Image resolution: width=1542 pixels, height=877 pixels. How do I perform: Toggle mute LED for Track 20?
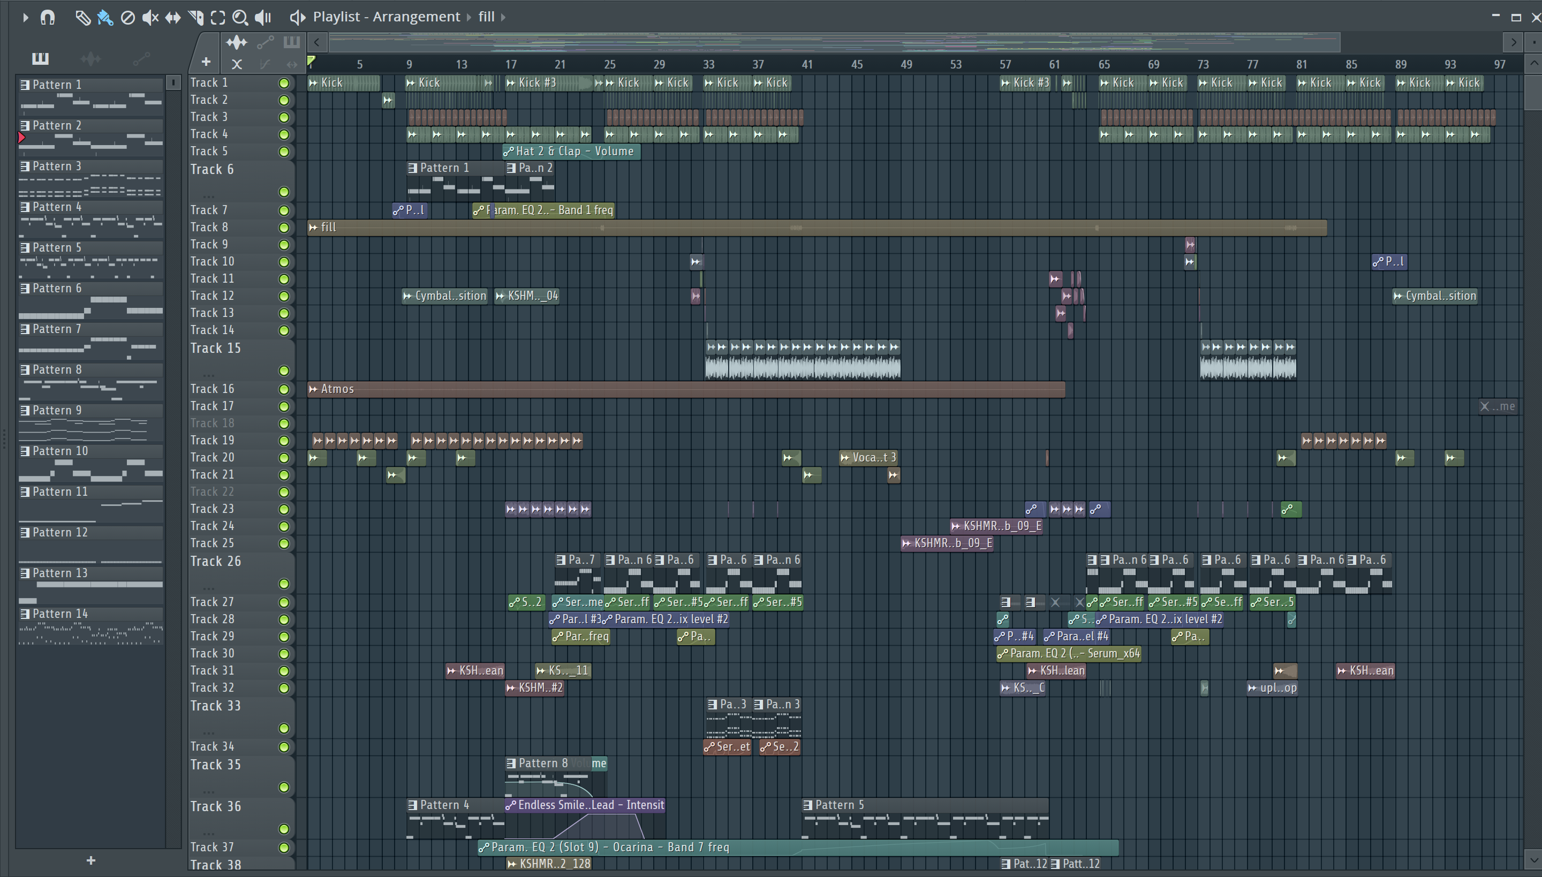tap(284, 458)
